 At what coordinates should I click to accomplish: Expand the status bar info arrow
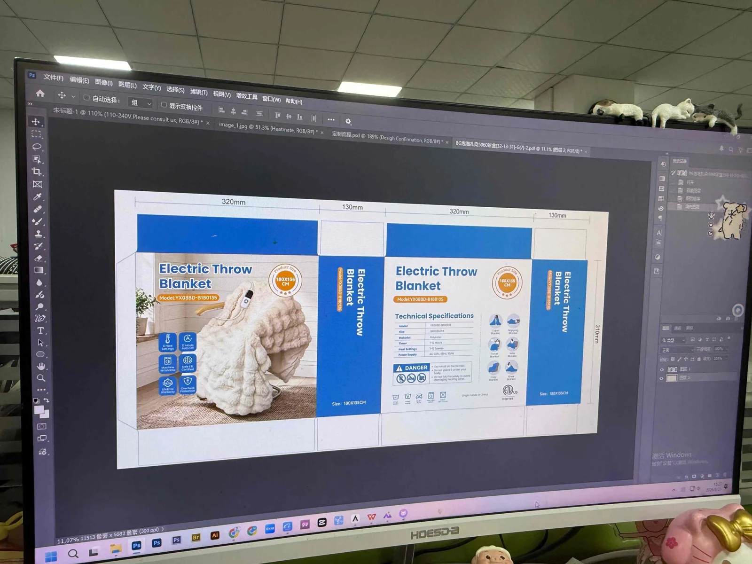163,529
